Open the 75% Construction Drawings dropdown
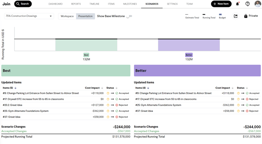This screenshot has width=262, height=144. (29, 16)
